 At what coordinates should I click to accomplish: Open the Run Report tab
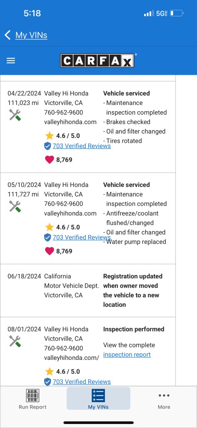pos(32,399)
